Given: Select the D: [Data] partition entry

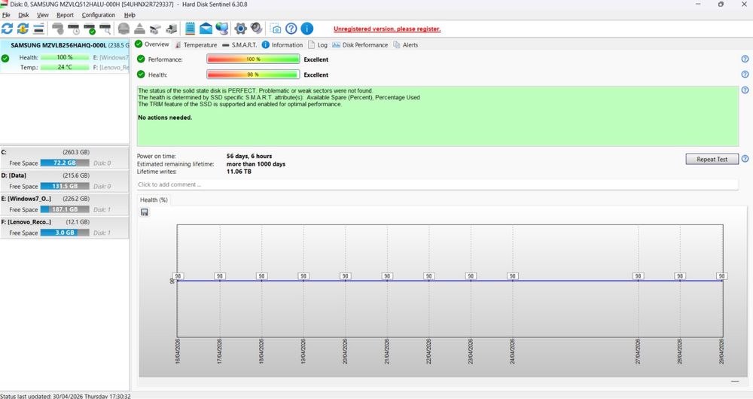Looking at the screenshot, I should (x=64, y=181).
